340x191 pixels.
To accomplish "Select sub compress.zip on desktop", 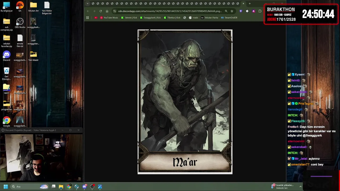I will pos(6,25).
